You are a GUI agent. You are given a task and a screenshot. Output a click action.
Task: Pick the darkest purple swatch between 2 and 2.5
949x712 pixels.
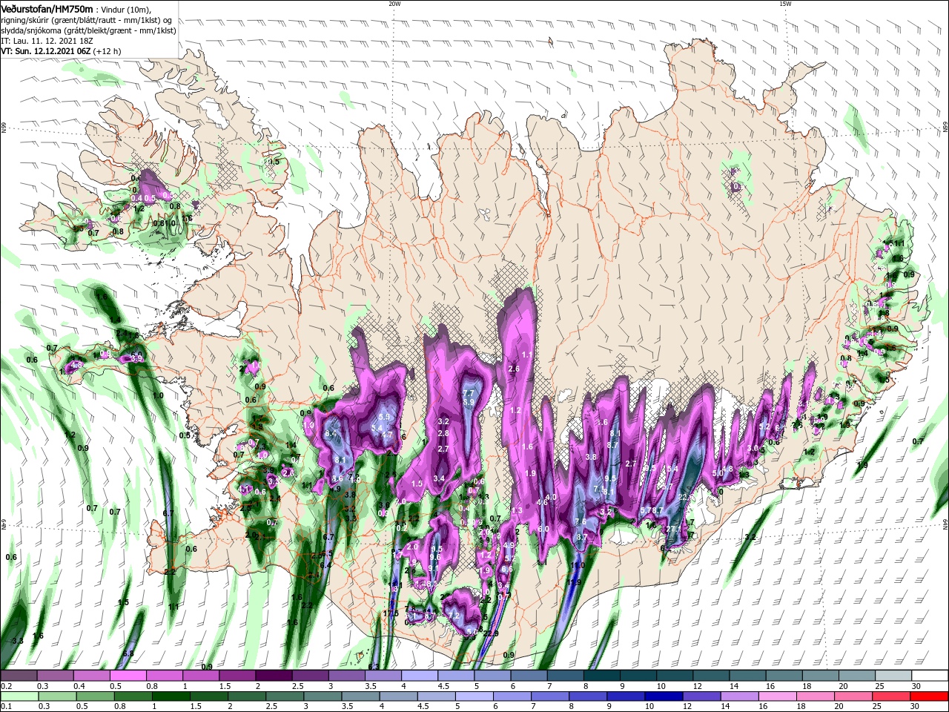[273, 676]
